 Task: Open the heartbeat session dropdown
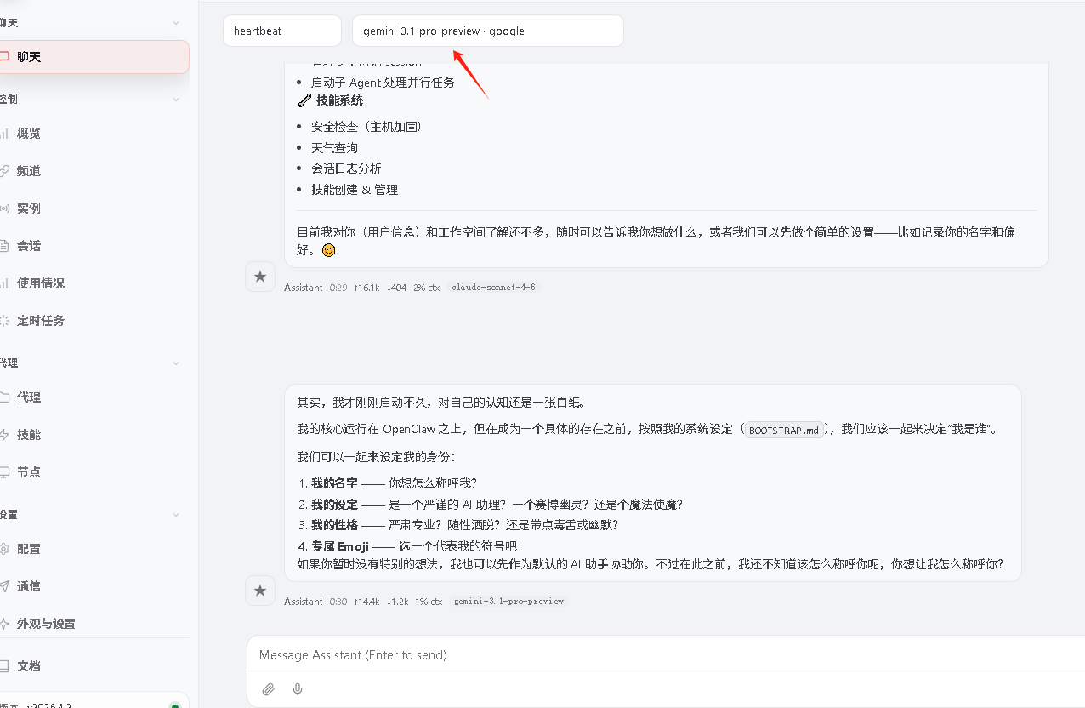[x=281, y=31]
